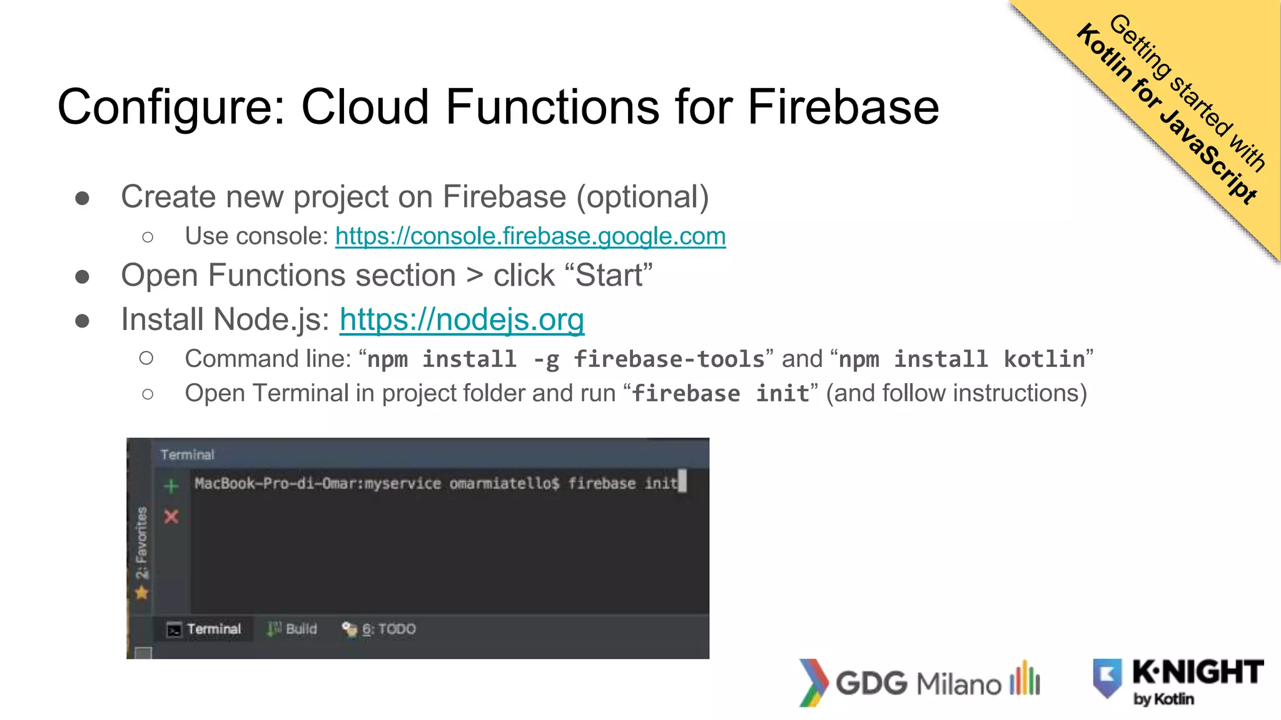Click the green plus new terminal session icon
Screen dimensions: 1281x720
point(171,486)
